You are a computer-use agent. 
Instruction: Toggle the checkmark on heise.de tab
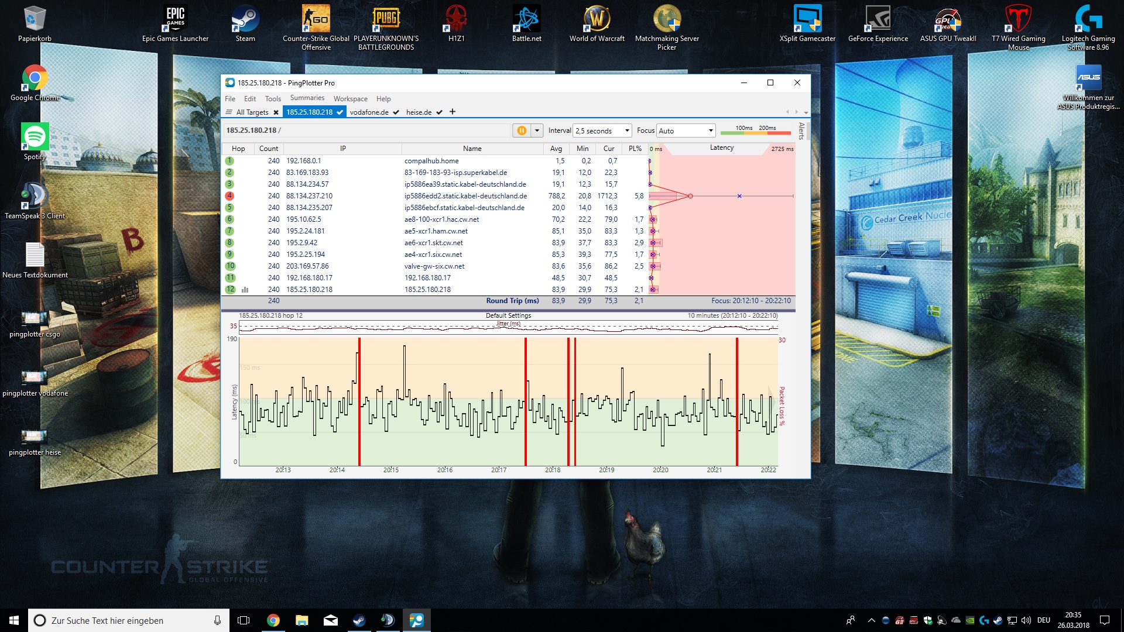tap(439, 112)
